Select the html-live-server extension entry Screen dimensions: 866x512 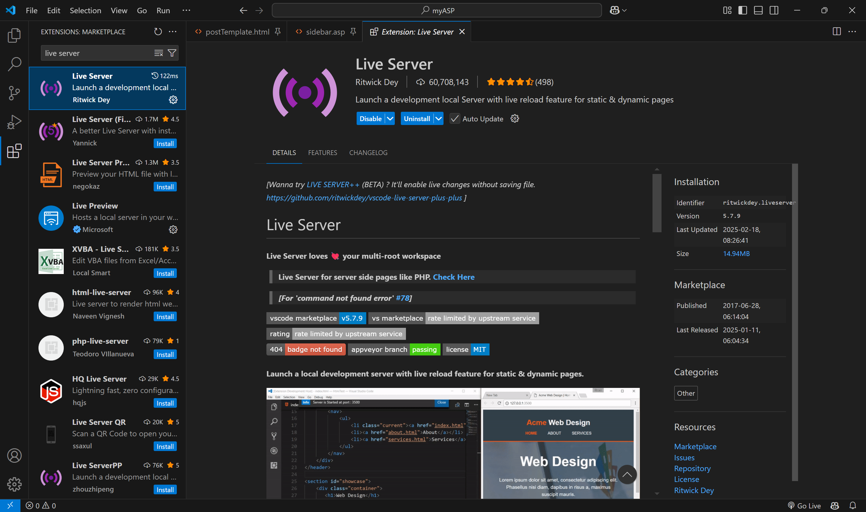pos(107,304)
